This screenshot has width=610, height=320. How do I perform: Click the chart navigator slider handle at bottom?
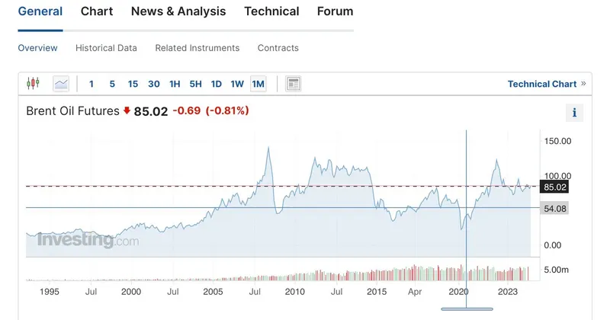click(467, 309)
